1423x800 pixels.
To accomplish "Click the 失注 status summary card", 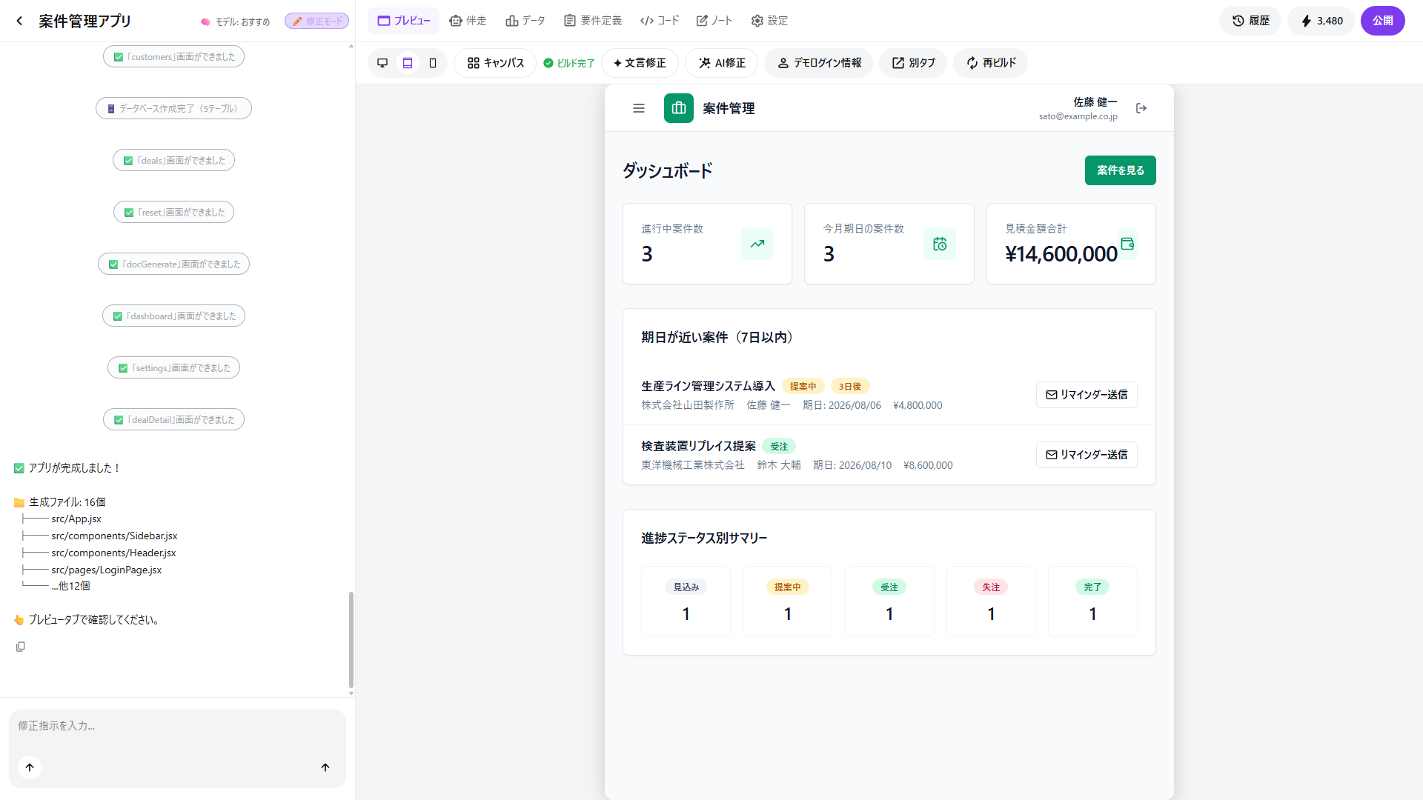I will (x=991, y=601).
